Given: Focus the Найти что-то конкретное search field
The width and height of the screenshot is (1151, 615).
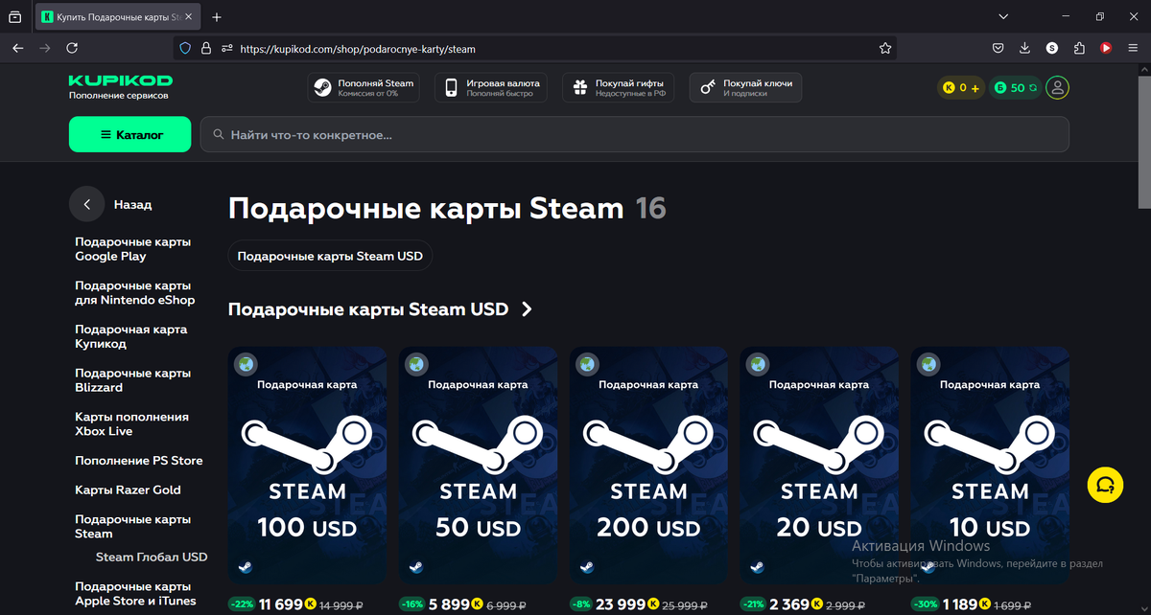Looking at the screenshot, I should (x=634, y=135).
